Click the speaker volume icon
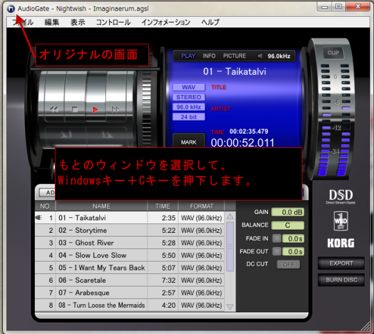Image resolution: width=374 pixels, height=334 pixels. point(261,56)
